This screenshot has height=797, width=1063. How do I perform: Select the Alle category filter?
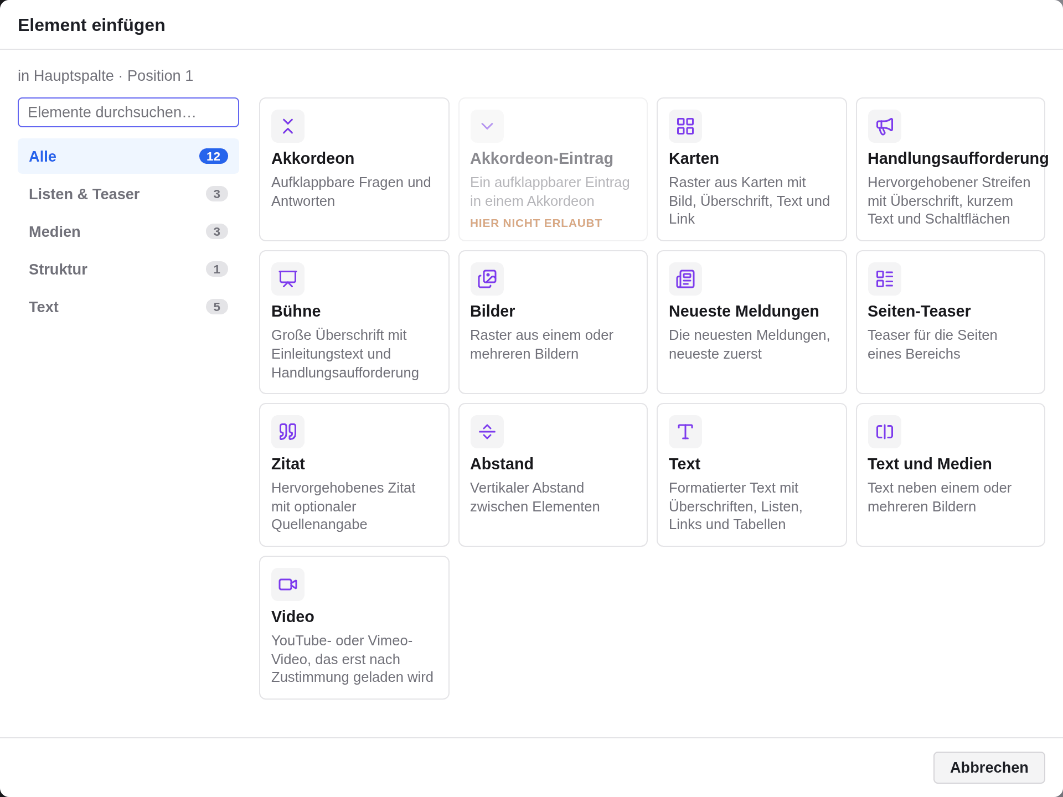click(x=128, y=156)
